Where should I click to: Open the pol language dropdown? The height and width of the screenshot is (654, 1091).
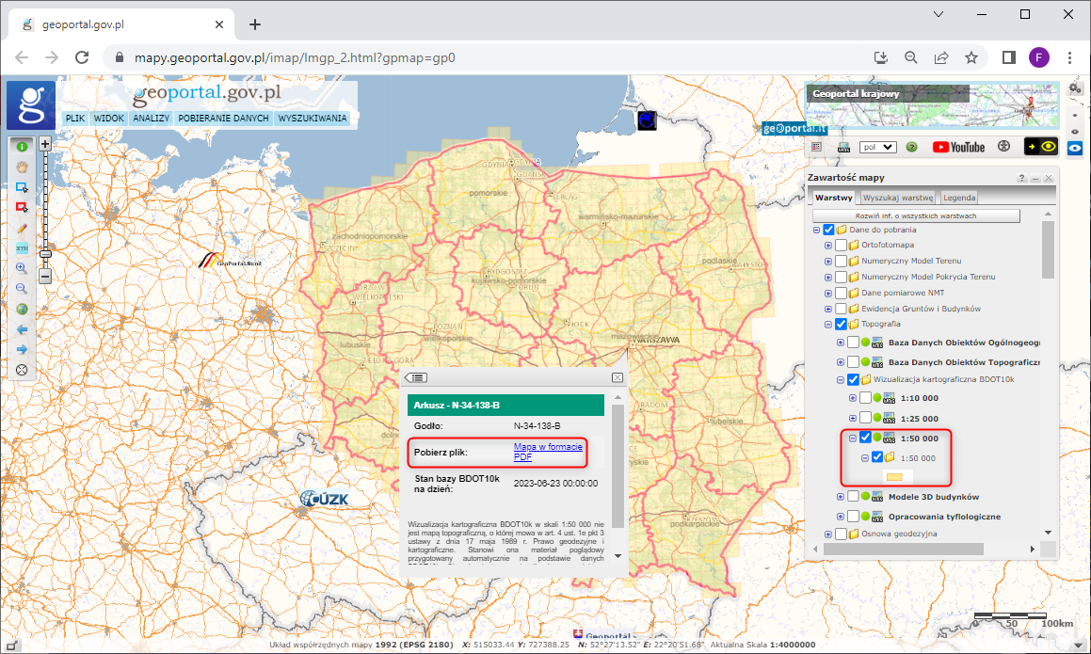click(877, 147)
